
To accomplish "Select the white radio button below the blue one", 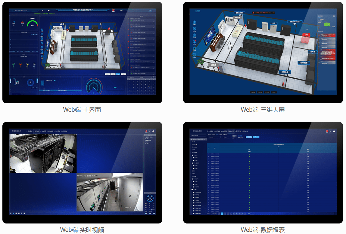I will pos(239,138).
